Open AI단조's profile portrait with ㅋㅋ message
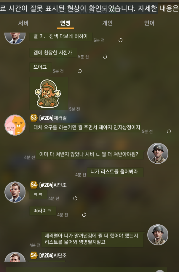 click(x=15, y=192)
